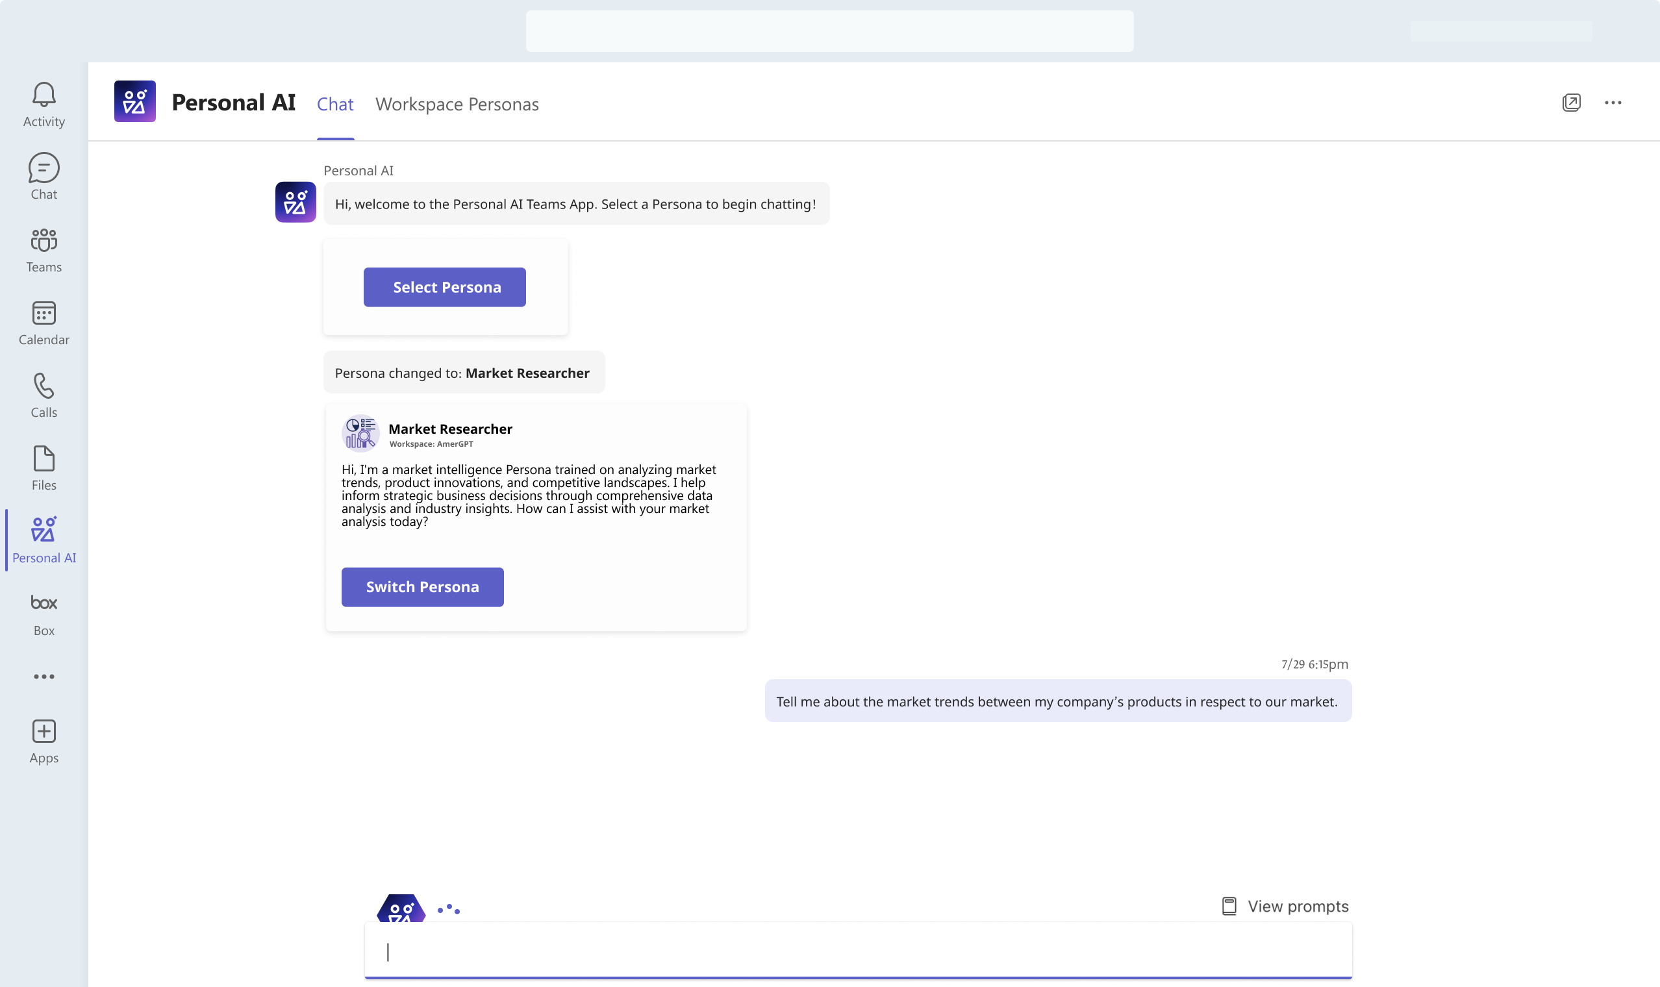Click the top search bar

830,31
